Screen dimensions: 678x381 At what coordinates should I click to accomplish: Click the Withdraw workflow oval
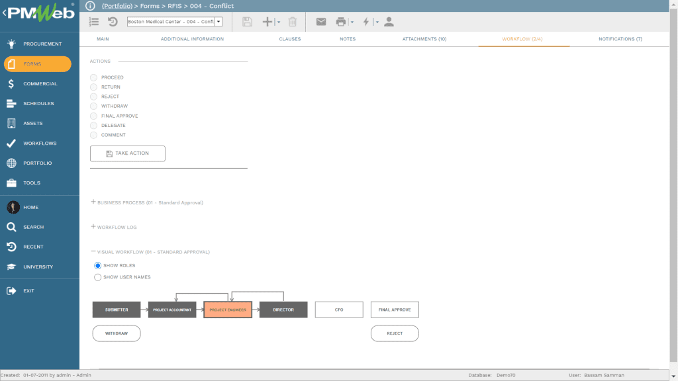point(117,333)
